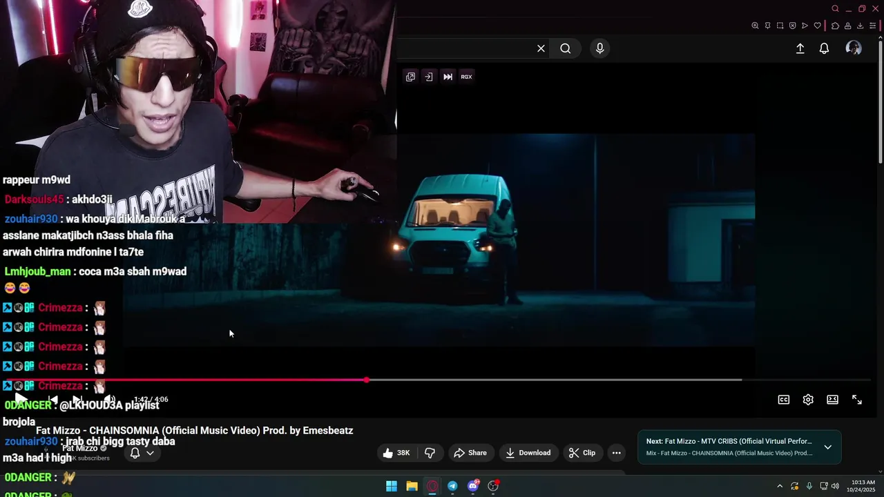Open the video player settings gear
The image size is (884, 497).
pyautogui.click(x=808, y=400)
